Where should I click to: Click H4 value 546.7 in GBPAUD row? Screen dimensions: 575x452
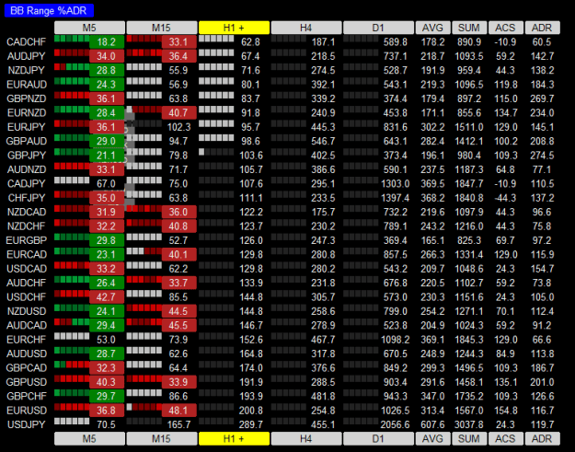[323, 141]
